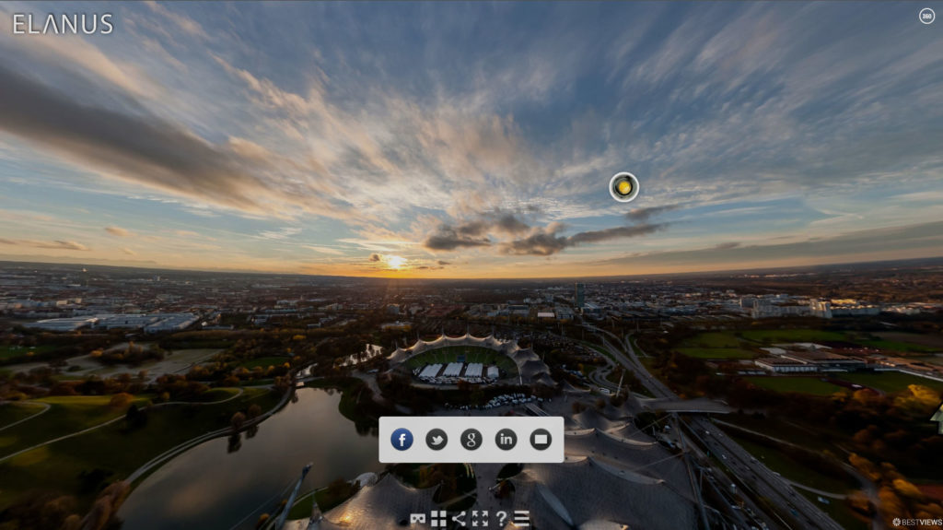Share the panorama on Facebook
The height and width of the screenshot is (530, 943).
click(402, 440)
